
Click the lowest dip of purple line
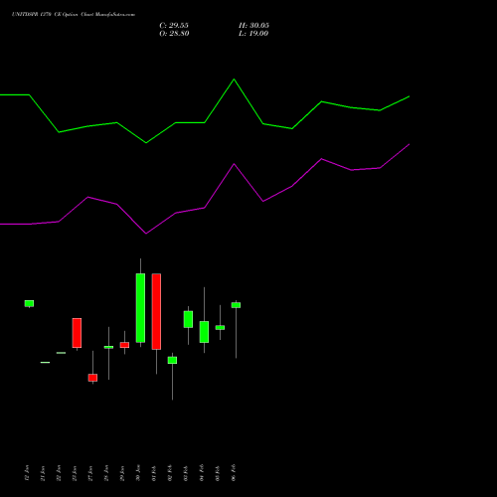point(146,234)
